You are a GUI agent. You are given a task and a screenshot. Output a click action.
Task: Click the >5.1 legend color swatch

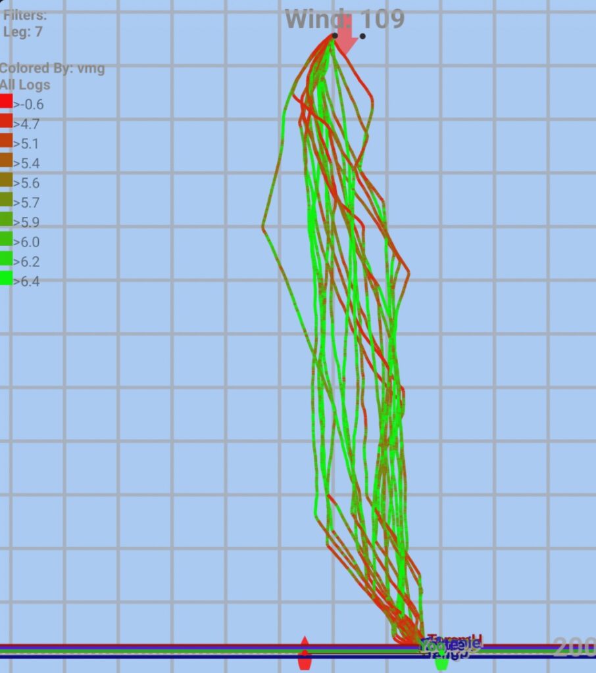[x=6, y=141]
